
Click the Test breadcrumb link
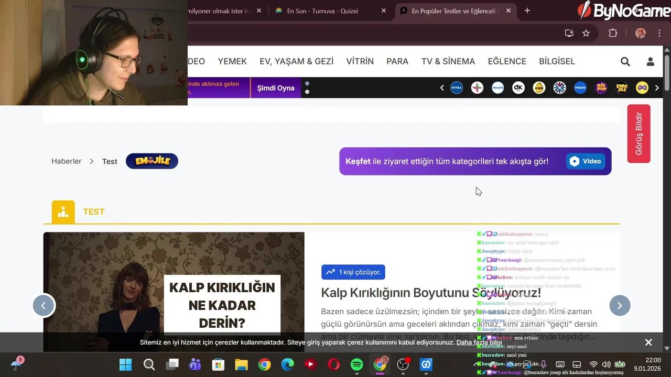110,161
